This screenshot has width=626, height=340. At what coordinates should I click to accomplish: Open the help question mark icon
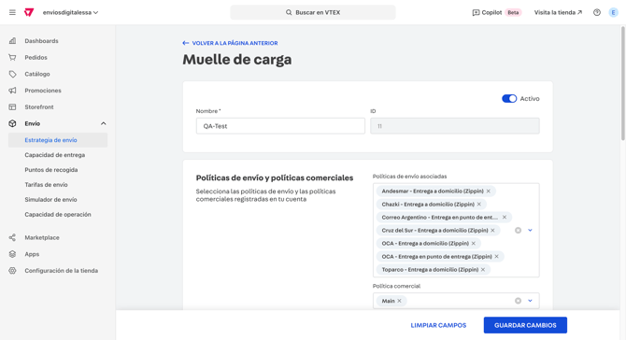point(597,12)
